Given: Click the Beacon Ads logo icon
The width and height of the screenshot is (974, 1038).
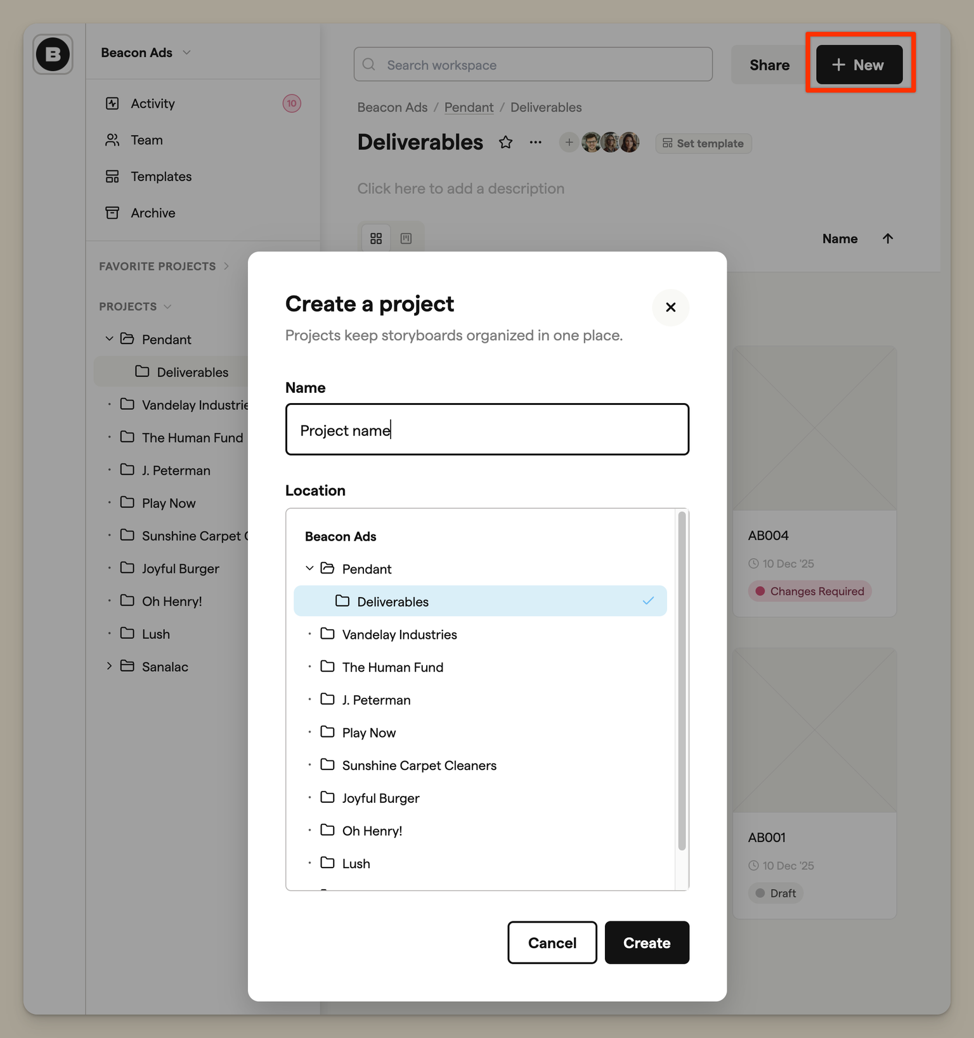Looking at the screenshot, I should [x=53, y=54].
